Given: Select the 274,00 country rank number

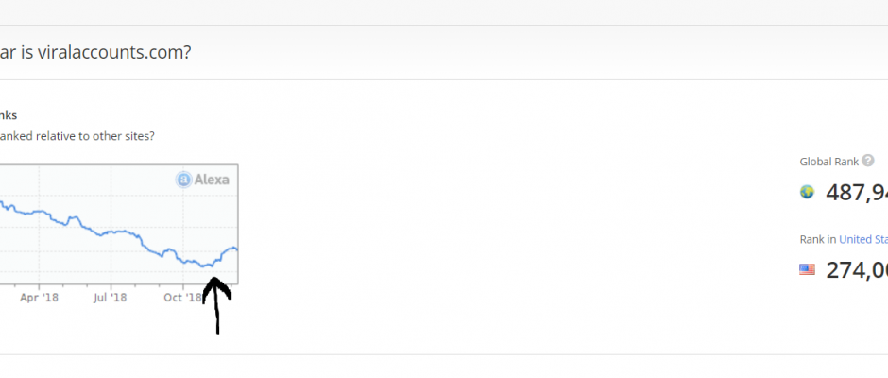Looking at the screenshot, I should (x=857, y=270).
